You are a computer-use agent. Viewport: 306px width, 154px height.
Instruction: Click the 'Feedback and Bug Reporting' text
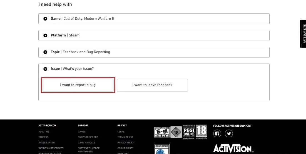pyautogui.click(x=86, y=52)
